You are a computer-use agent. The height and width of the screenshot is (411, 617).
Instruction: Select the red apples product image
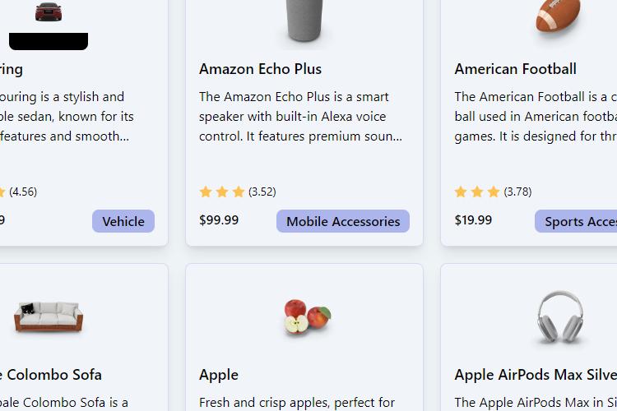tap(308, 317)
